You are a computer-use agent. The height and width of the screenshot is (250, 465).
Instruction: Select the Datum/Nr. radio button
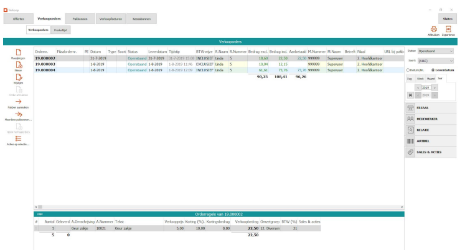[408, 69]
